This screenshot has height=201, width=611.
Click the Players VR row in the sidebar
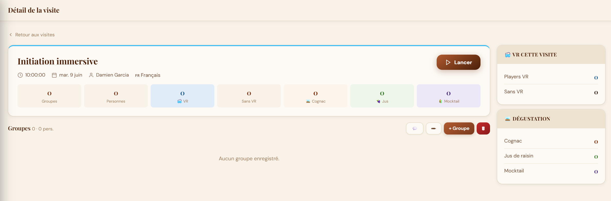coord(551,77)
